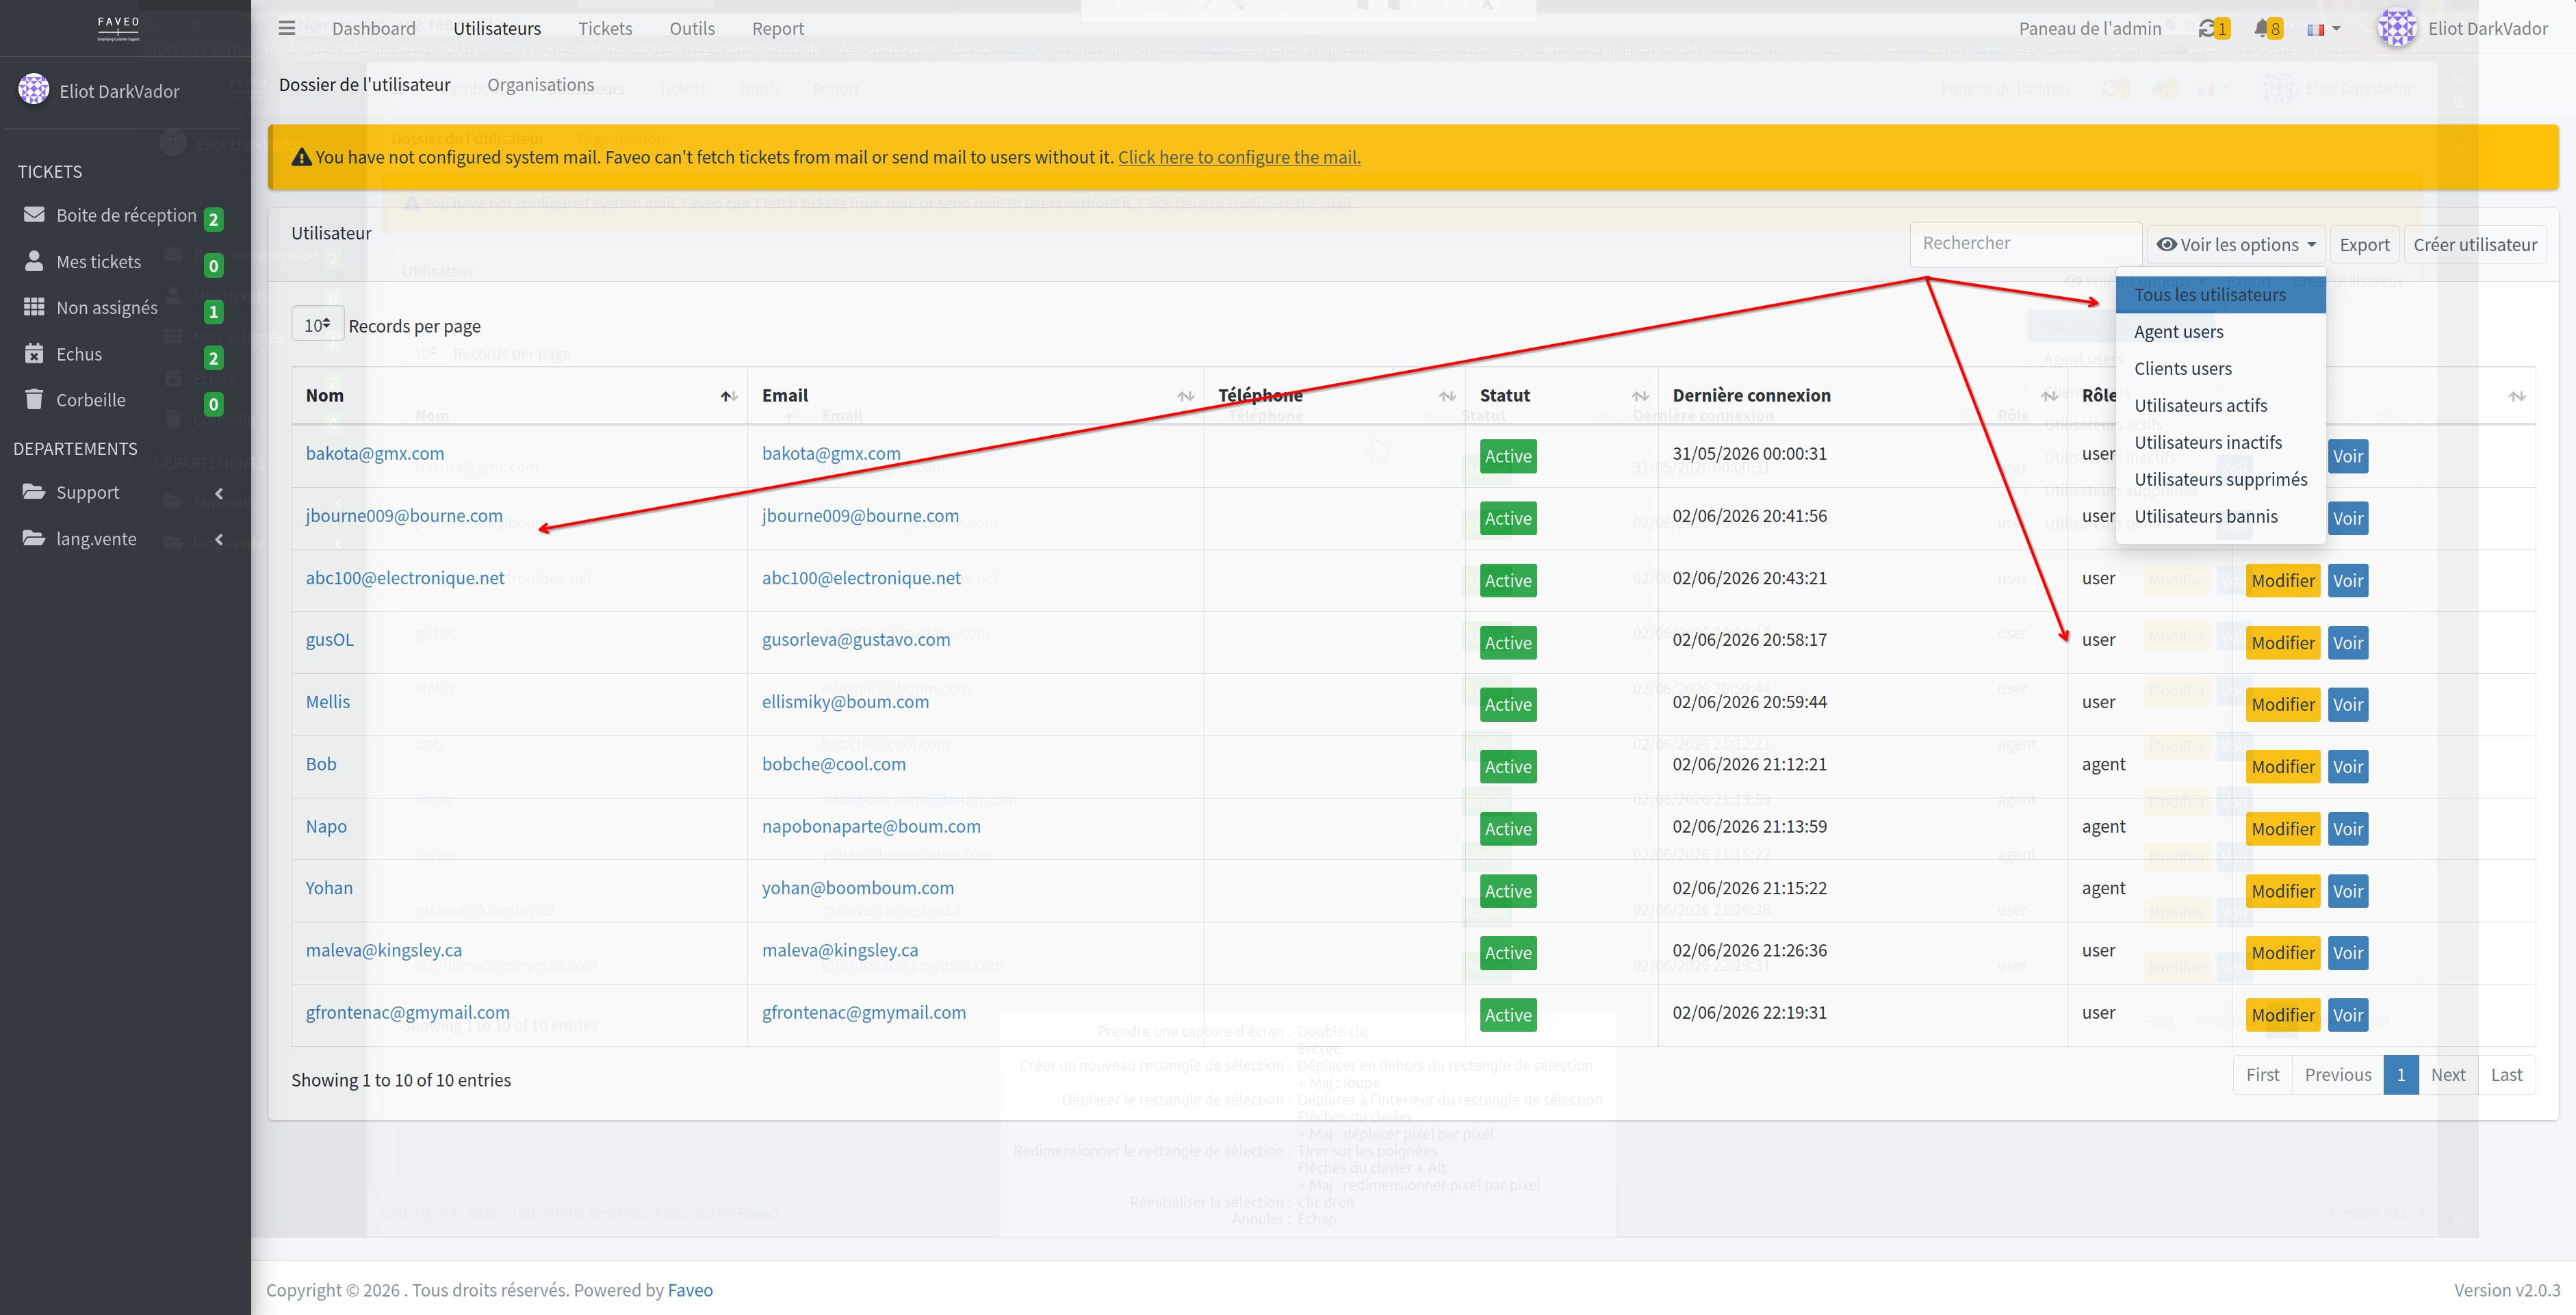Click the sidebar user avatar
The width and height of the screenshot is (2576, 1315).
(34, 90)
